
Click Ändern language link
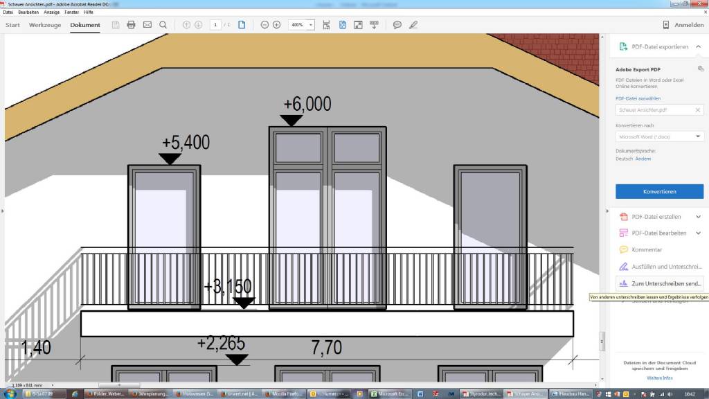(x=643, y=159)
